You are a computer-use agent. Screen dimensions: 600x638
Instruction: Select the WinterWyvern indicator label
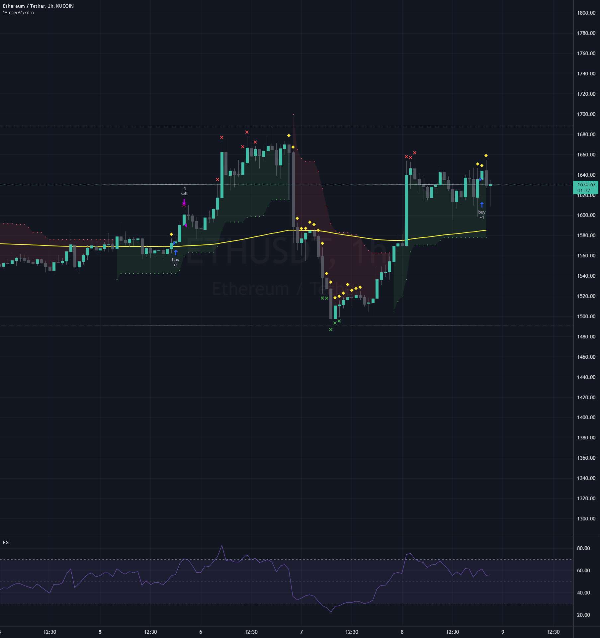click(x=18, y=12)
